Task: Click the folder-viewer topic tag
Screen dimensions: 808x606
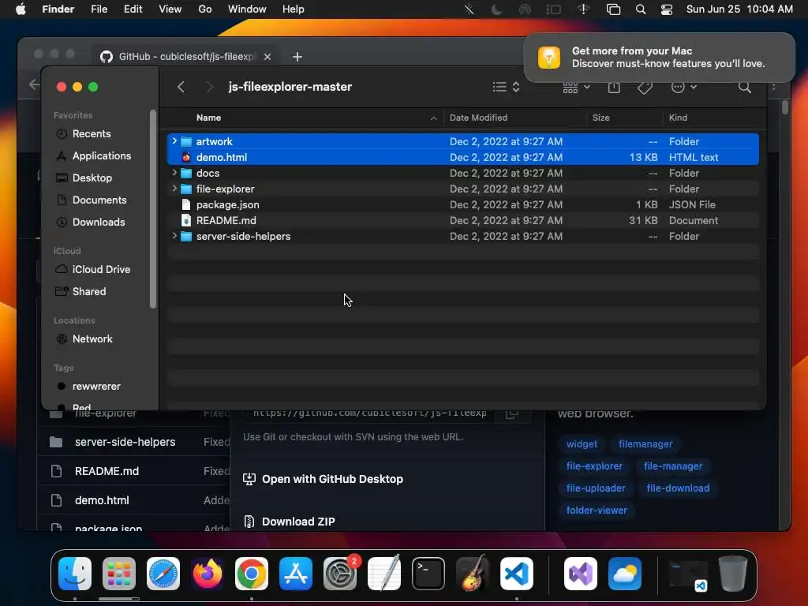Action: pyautogui.click(x=597, y=511)
